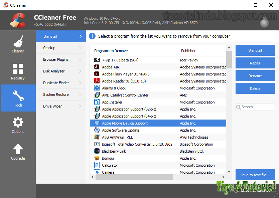Click the Repair button
The width and height of the screenshot is (279, 198).
(255, 63)
